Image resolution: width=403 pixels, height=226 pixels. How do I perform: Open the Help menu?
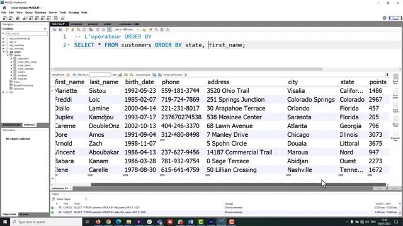[x=84, y=13]
